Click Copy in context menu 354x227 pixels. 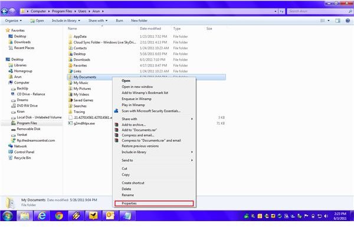pos(155,175)
